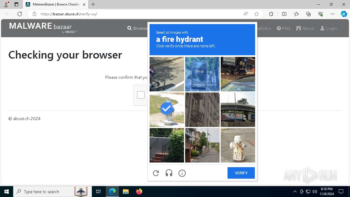Open the volume control tray icon
Screen dimensions: 350x197
pos(315,192)
